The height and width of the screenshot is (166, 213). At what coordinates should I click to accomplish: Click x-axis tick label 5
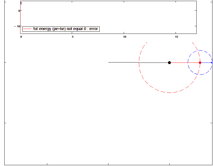pos(72,37)
